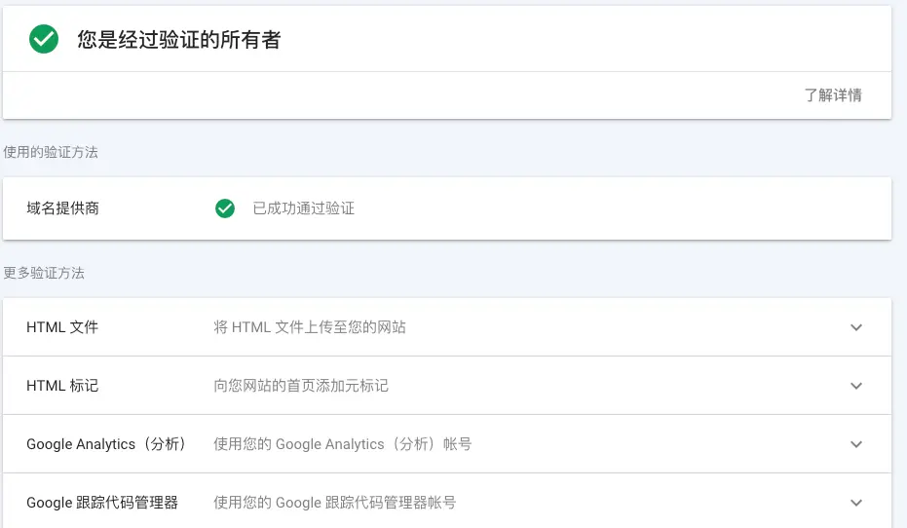Click the large green verified-owner checkmark icon
The height and width of the screenshot is (528, 907).
tap(44, 39)
